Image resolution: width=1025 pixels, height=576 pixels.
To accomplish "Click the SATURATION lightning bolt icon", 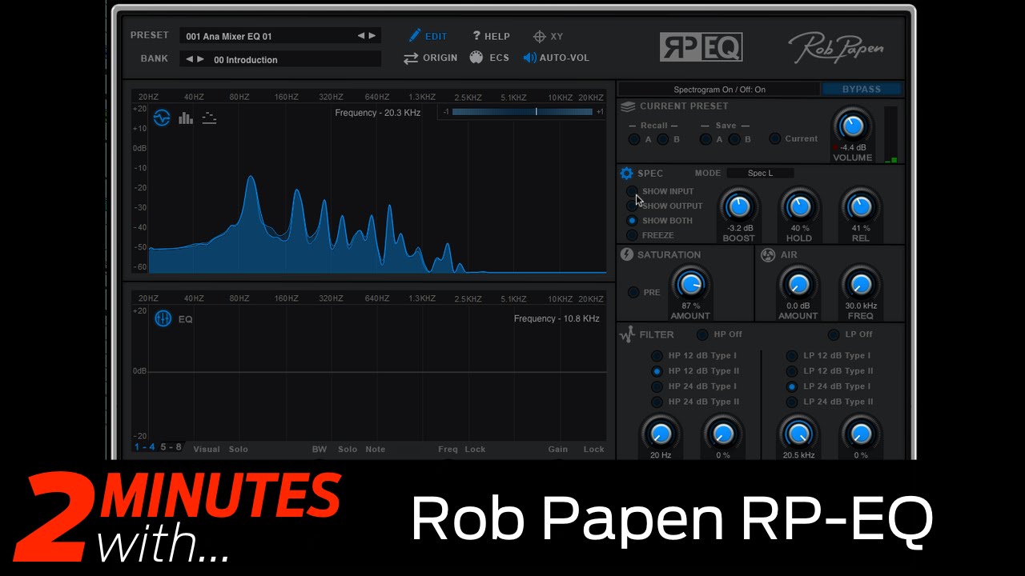I will click(626, 254).
